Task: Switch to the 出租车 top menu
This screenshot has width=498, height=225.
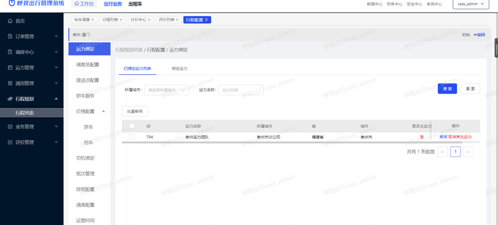Action: click(135, 4)
